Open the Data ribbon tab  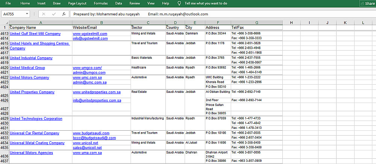click(118, 3)
